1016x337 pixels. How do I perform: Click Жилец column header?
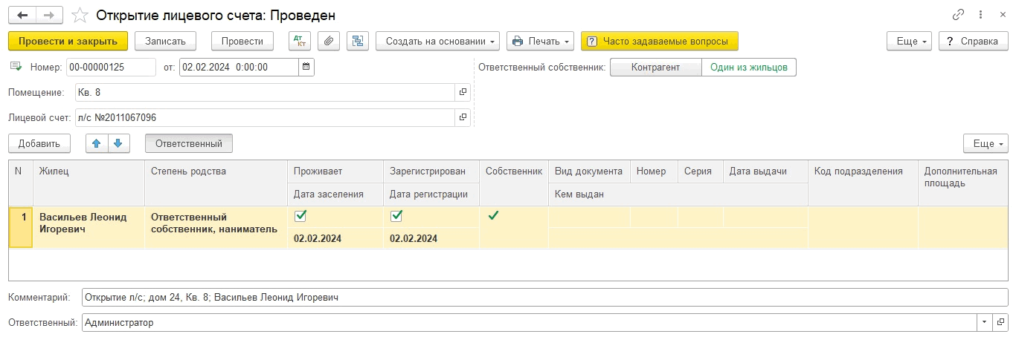[87, 183]
